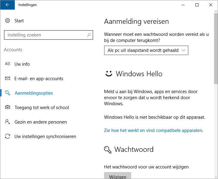Click the Start gear icon
Image resolution: width=218 pixels, height=179 pixels.
[x=8, y=21]
